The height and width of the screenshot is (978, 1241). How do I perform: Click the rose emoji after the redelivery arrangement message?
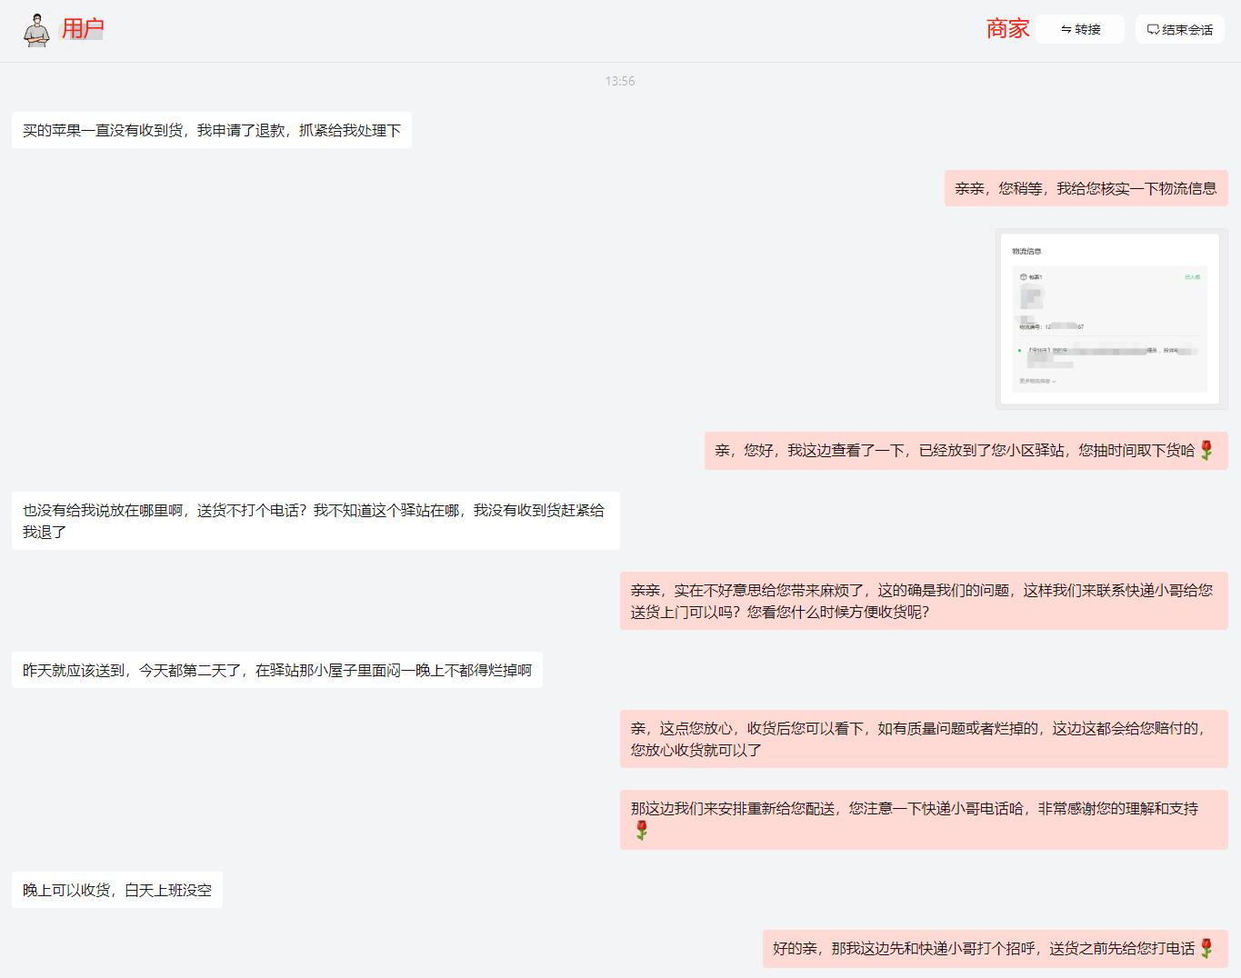pos(642,830)
